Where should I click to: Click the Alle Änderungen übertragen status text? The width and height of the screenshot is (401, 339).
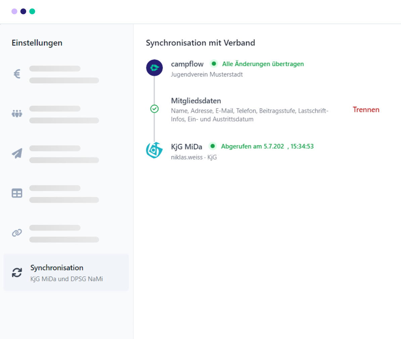coord(263,64)
